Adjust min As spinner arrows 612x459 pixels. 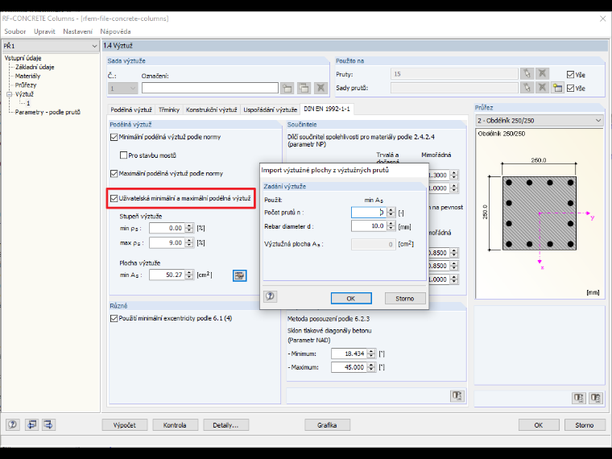[x=189, y=275]
